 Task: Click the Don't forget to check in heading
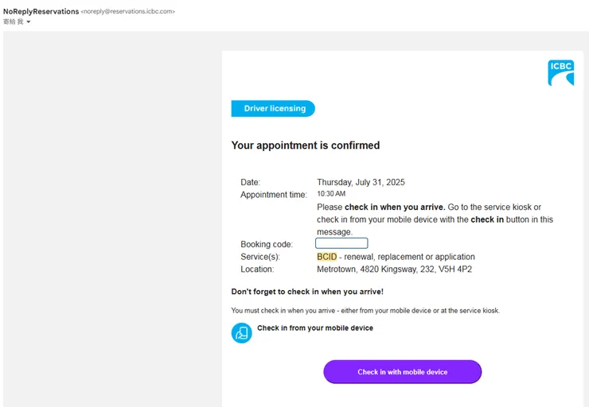pos(307,292)
